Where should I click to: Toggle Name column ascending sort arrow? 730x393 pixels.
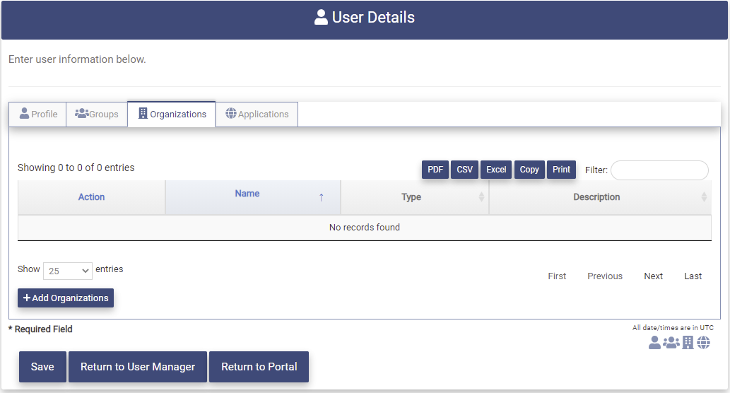[322, 197]
